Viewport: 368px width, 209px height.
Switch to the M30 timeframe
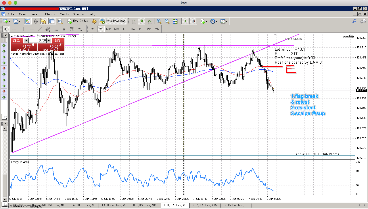pyautogui.click(x=117, y=29)
